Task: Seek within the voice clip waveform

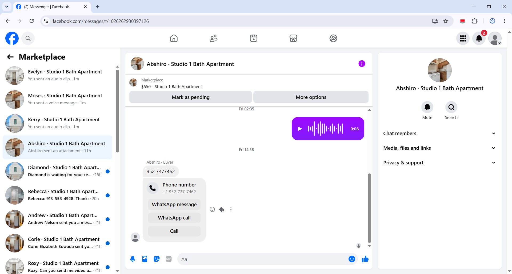Action: coord(325,129)
